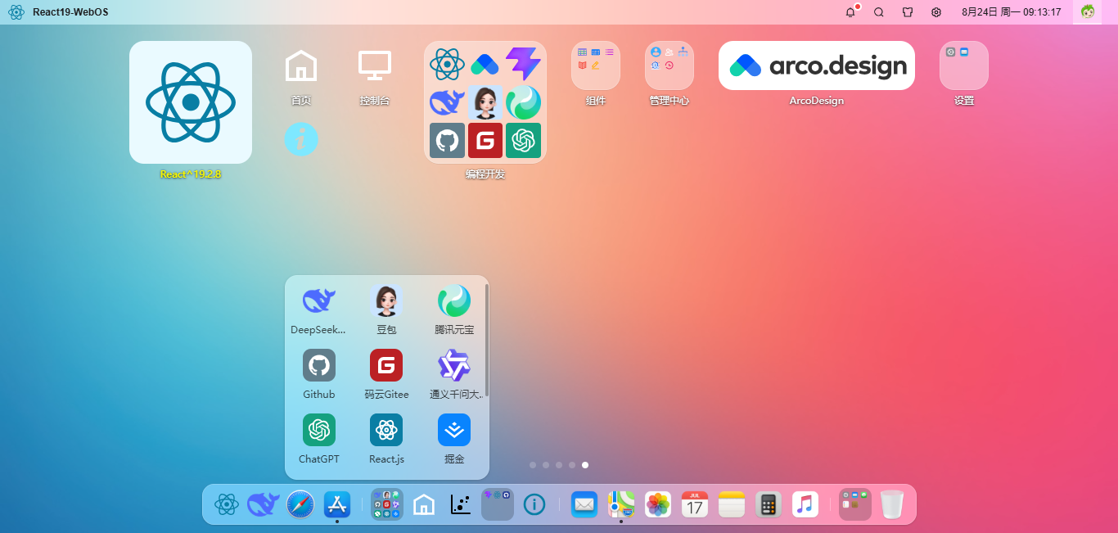Open the 管理中心 folder on desktop
The height and width of the screenshot is (533, 1118).
point(669,65)
